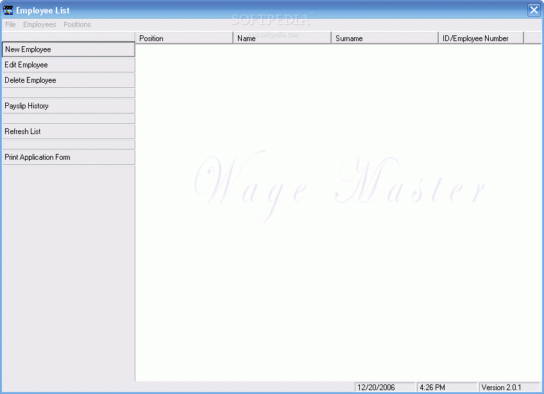The height and width of the screenshot is (394, 544).
Task: Sort by Name column header
Action: [282, 39]
